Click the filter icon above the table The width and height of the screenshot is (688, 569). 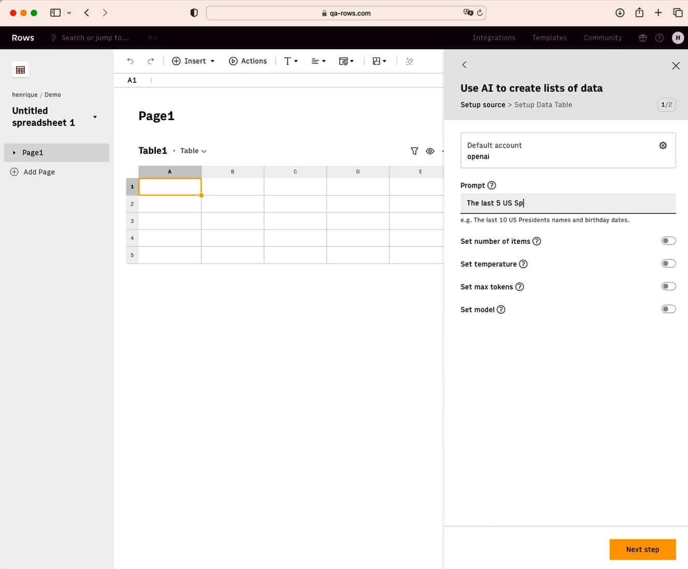tap(414, 151)
